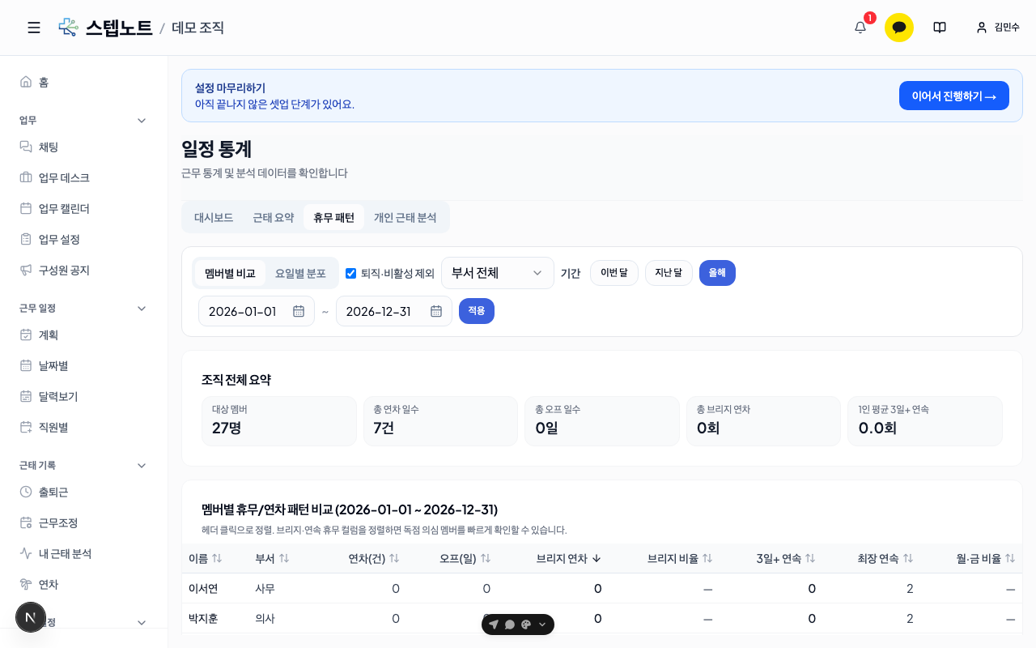Image resolution: width=1036 pixels, height=648 pixels.
Task: Click the 데모 조직 breadcrumb
Action: click(x=197, y=28)
